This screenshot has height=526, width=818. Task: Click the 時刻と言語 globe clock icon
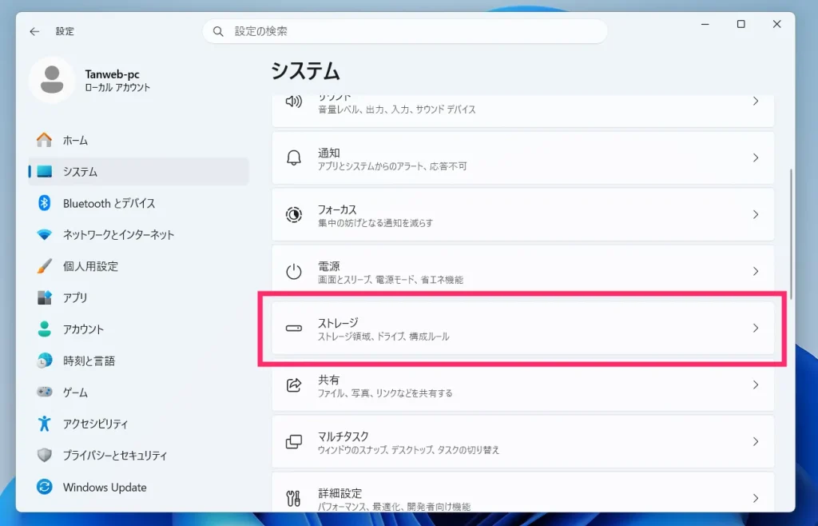point(45,361)
